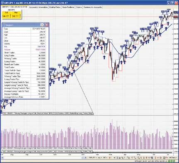This screenshot has height=163, width=179.
Task: Open the MID Rates dropdown
Action: [173, 158]
